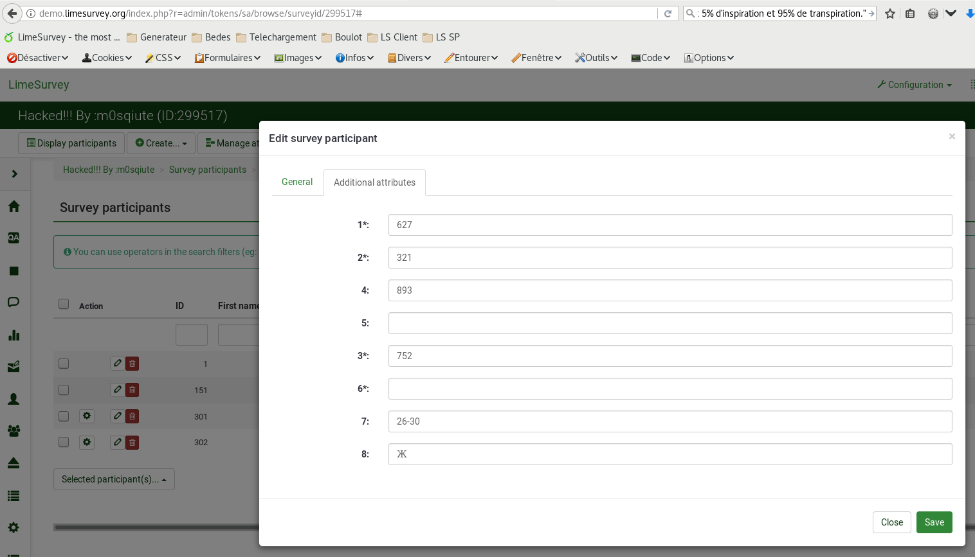975x557 pixels.
Task: Open the Selected participant(s) dropdown
Action: [x=114, y=479]
